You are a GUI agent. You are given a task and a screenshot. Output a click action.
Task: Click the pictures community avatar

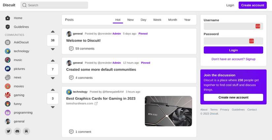pos(8,69)
